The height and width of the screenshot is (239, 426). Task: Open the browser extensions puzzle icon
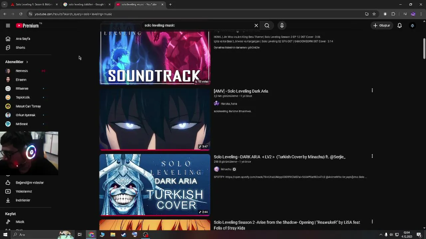click(x=393, y=14)
